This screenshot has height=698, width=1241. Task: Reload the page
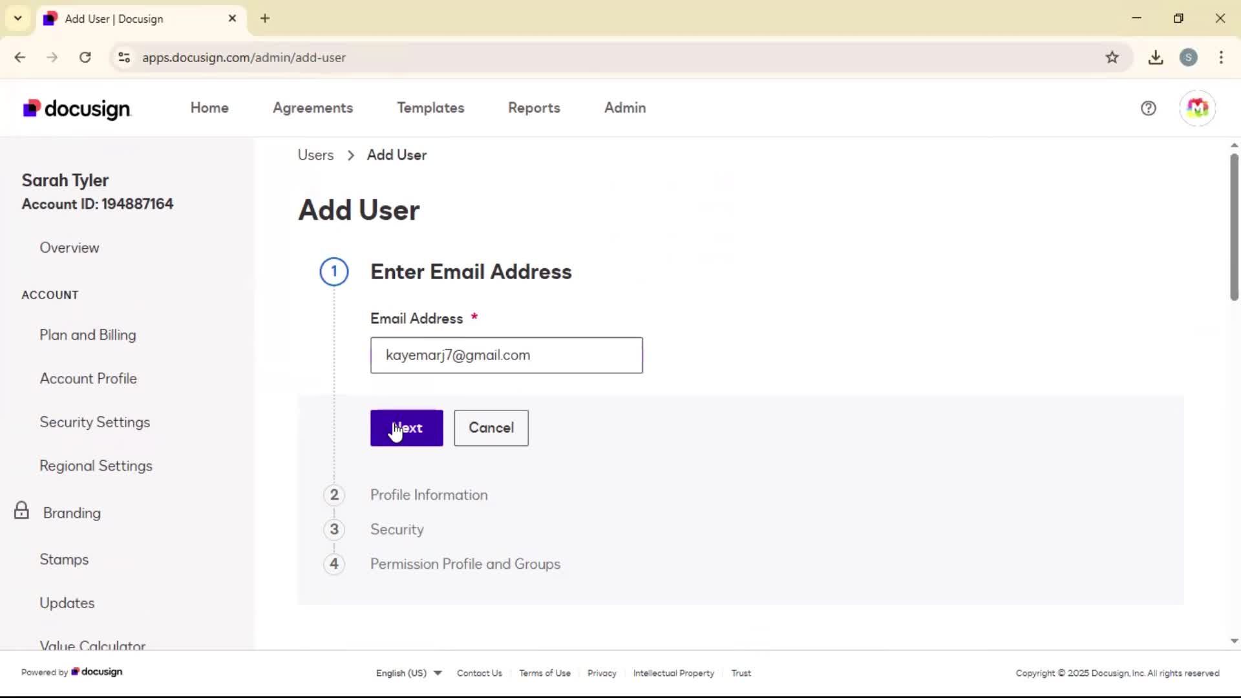(x=85, y=58)
